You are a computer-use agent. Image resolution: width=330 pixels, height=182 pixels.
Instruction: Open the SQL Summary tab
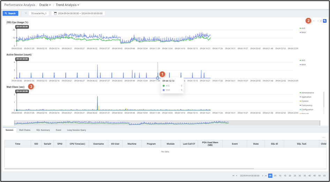[x=43, y=130]
